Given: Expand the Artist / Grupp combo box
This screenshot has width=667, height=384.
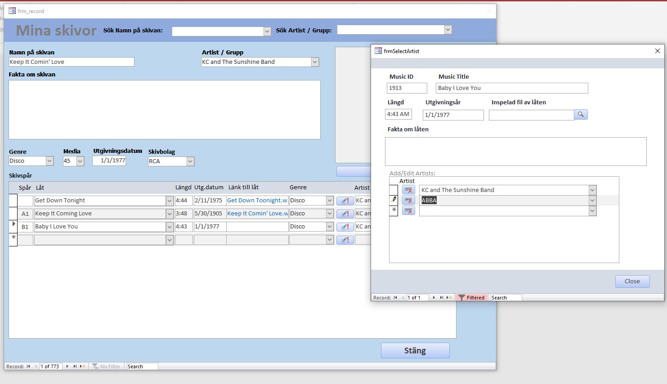Looking at the screenshot, I should pos(315,62).
